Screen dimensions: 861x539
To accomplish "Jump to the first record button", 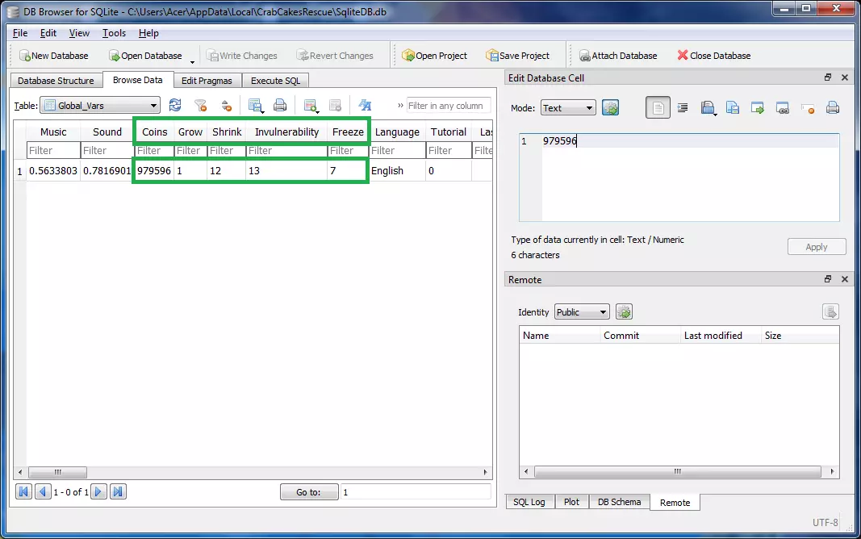I will tap(23, 491).
